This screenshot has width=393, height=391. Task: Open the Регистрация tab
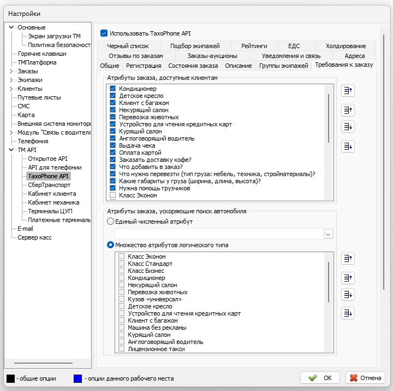pos(144,66)
